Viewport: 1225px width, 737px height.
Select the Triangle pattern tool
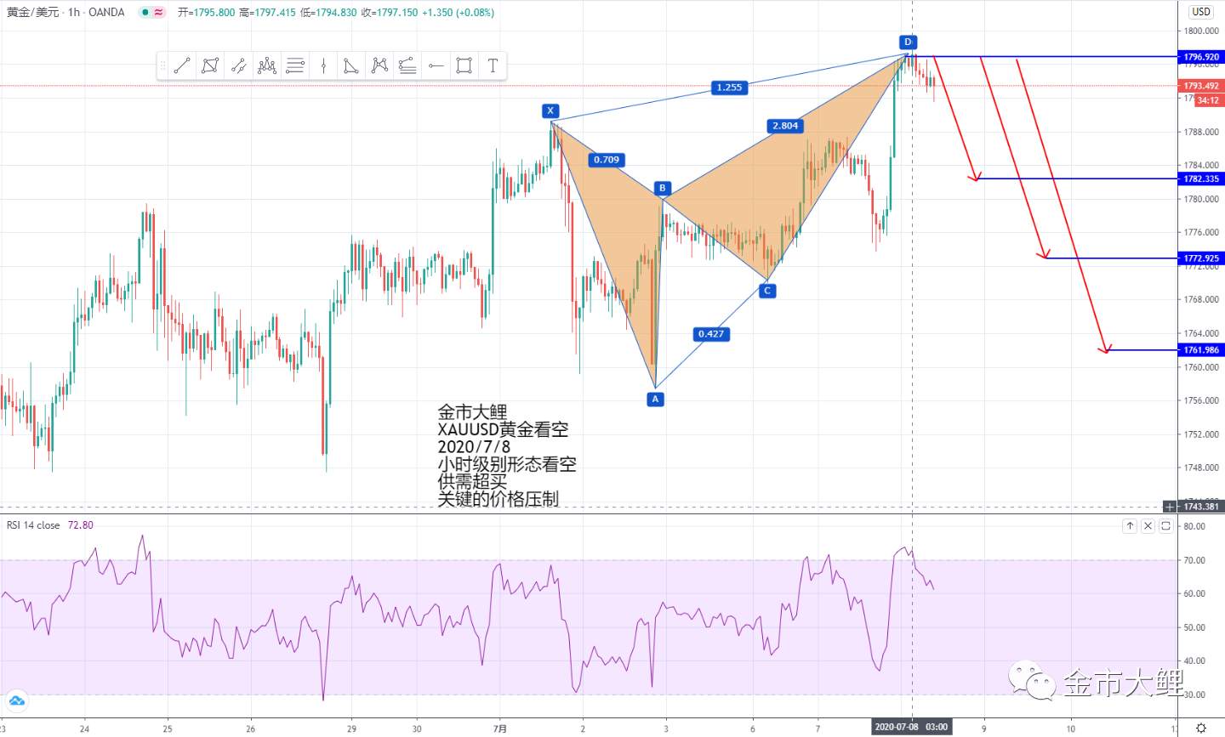pos(351,65)
